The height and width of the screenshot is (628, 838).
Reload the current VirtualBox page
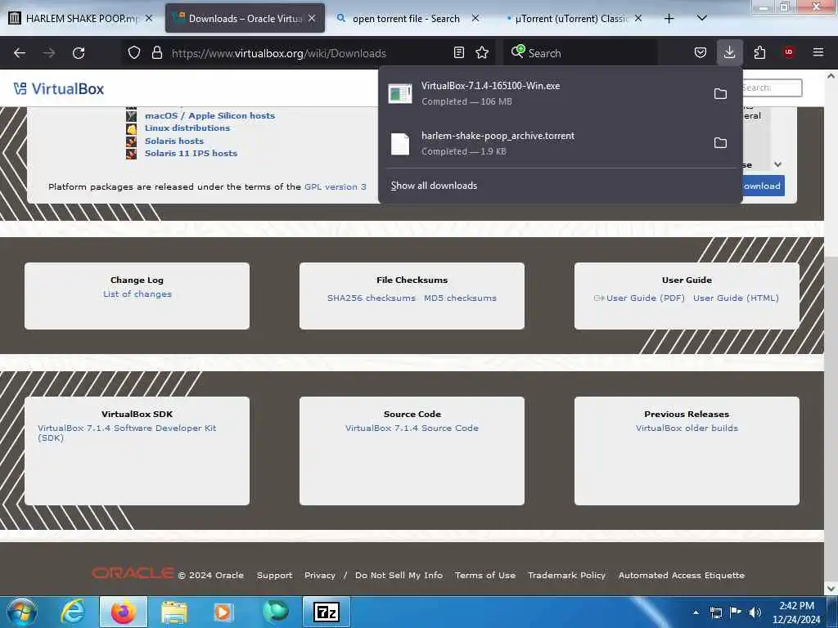tap(79, 53)
